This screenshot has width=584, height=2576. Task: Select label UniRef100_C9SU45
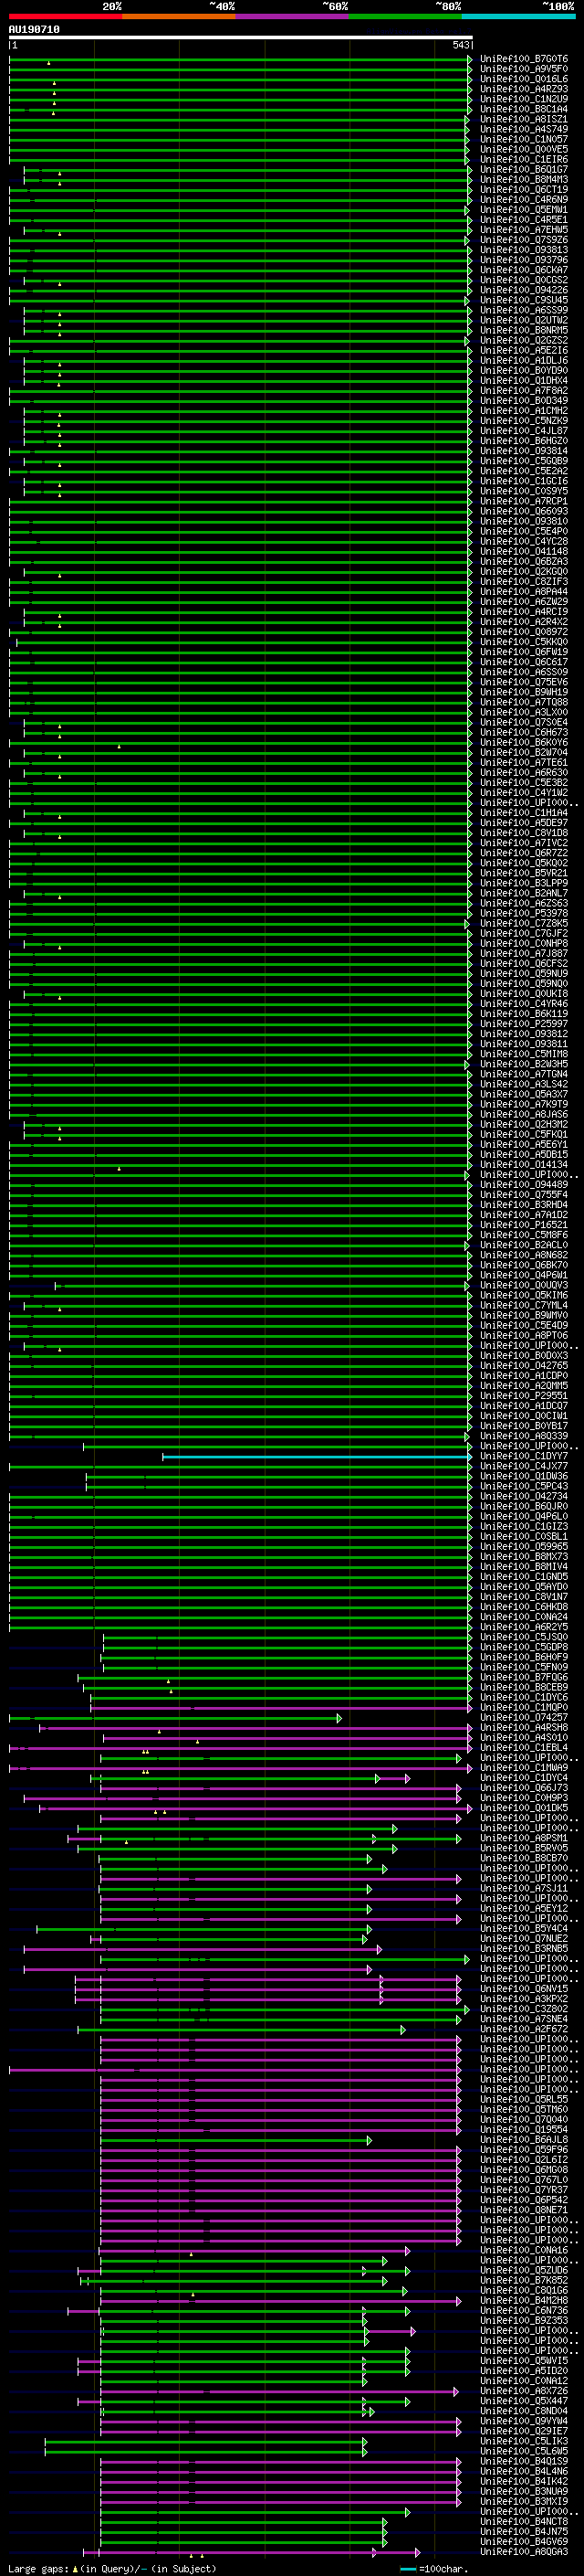524,300
